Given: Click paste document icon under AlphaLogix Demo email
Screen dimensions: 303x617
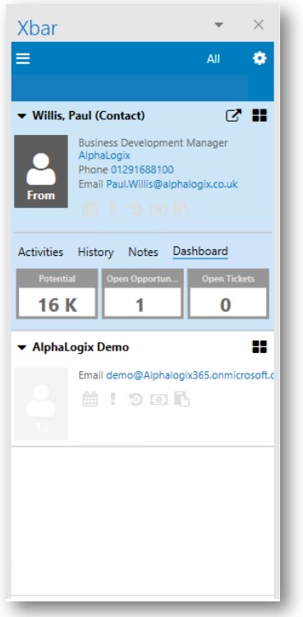Looking at the screenshot, I should pyautogui.click(x=182, y=399).
